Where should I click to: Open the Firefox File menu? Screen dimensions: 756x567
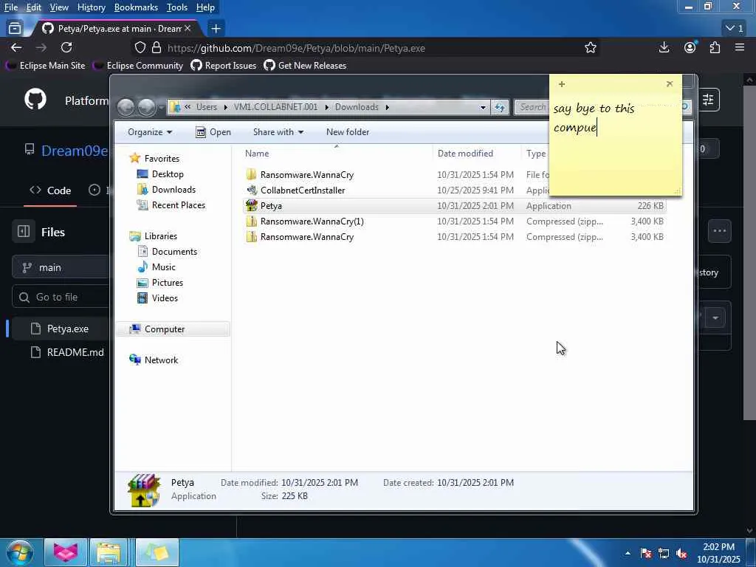(x=10, y=7)
